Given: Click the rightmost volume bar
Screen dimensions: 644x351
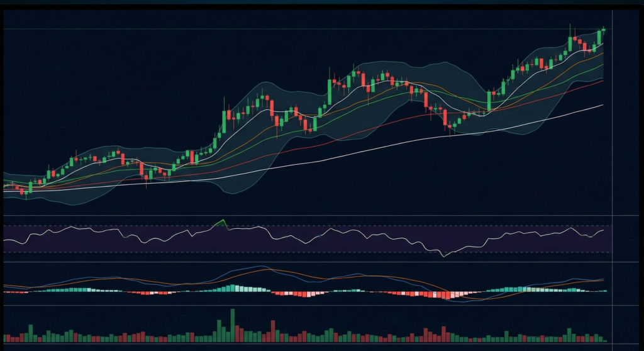Looking at the screenshot, I should [605, 340].
